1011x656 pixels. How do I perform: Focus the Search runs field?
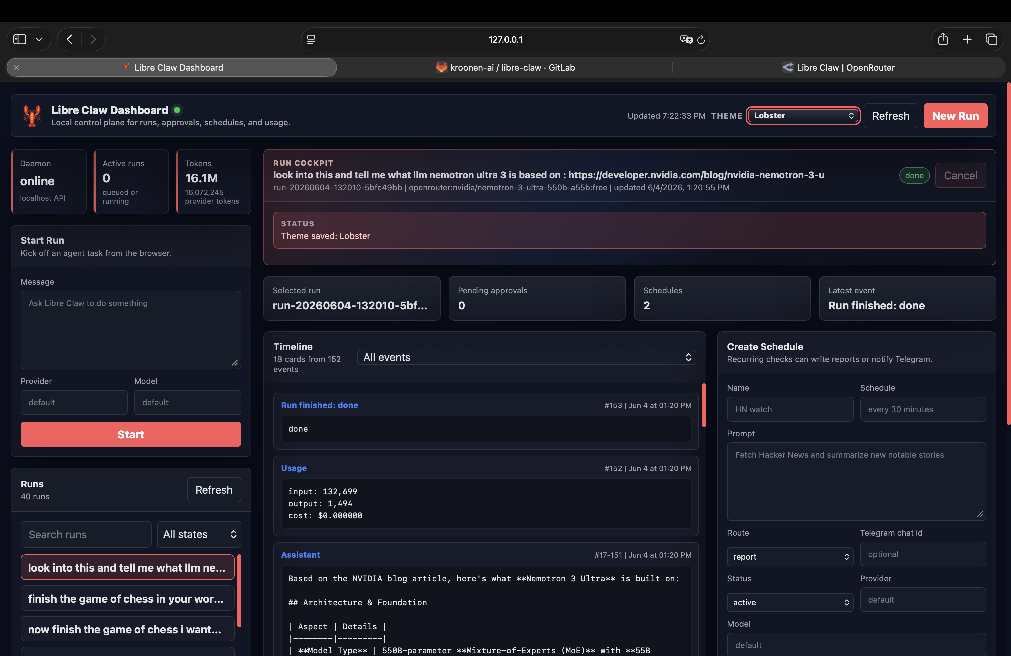(x=86, y=534)
